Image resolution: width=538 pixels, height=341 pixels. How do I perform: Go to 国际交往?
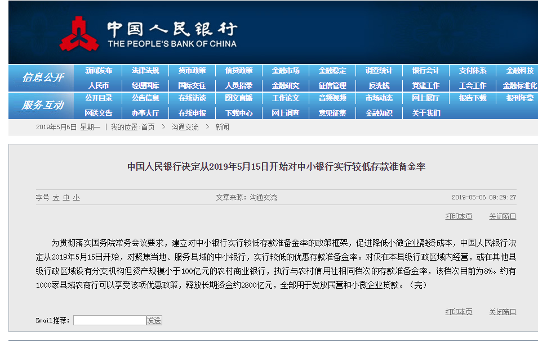[192, 85]
